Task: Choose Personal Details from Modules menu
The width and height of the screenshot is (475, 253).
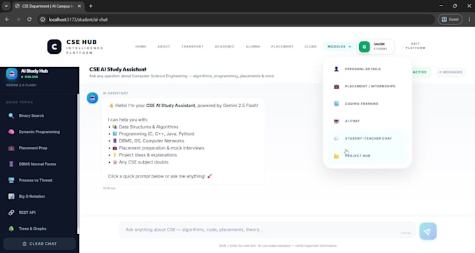Action: pos(367,69)
